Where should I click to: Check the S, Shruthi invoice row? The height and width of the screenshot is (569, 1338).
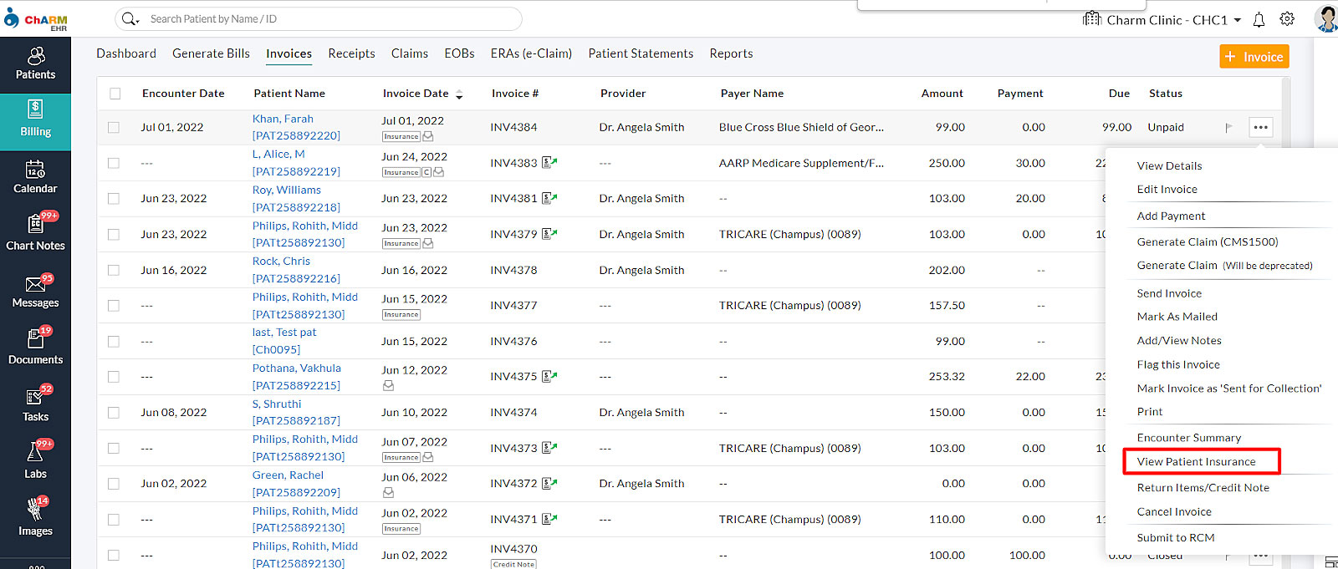pyautogui.click(x=114, y=413)
